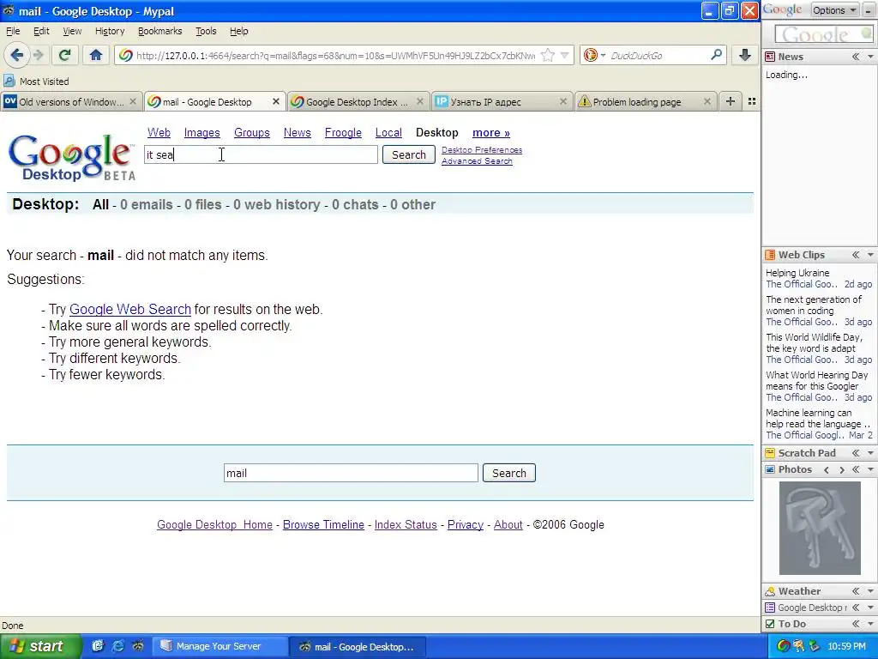This screenshot has width=878, height=659.
Task: Open the File menu
Action: (12, 31)
